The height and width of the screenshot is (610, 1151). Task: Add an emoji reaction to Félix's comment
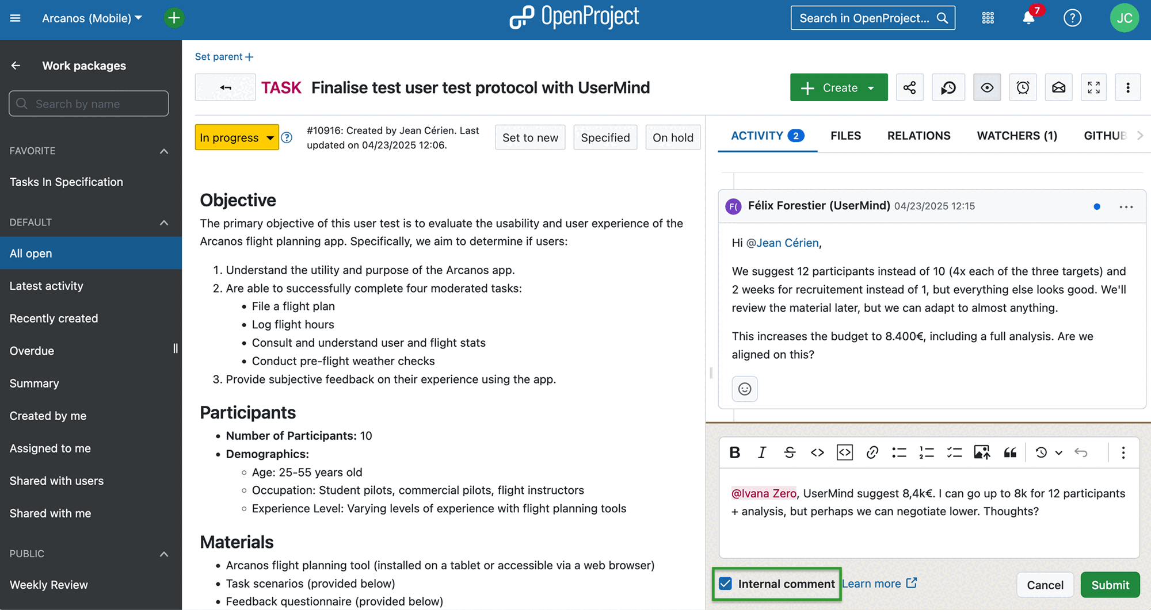744,389
